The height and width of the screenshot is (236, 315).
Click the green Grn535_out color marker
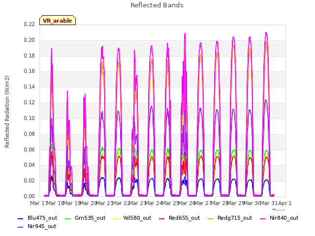click(x=68, y=218)
